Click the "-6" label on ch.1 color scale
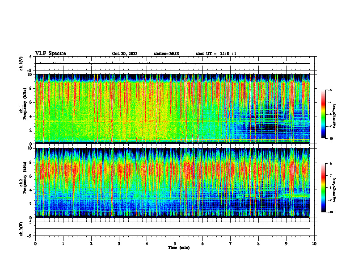 330,90
